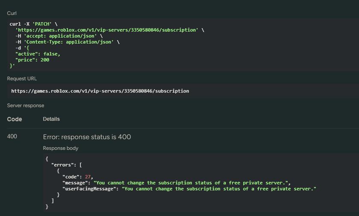Click the Curl section label
Viewport: 359px width, 216px height.
(12, 14)
